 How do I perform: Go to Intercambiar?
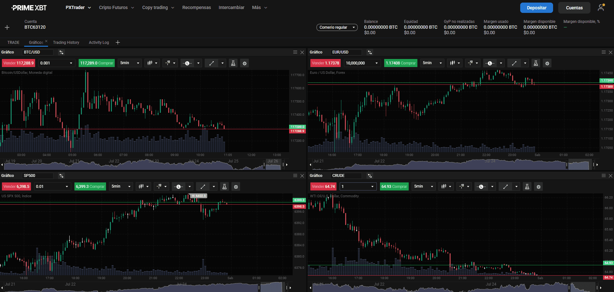pyautogui.click(x=231, y=7)
